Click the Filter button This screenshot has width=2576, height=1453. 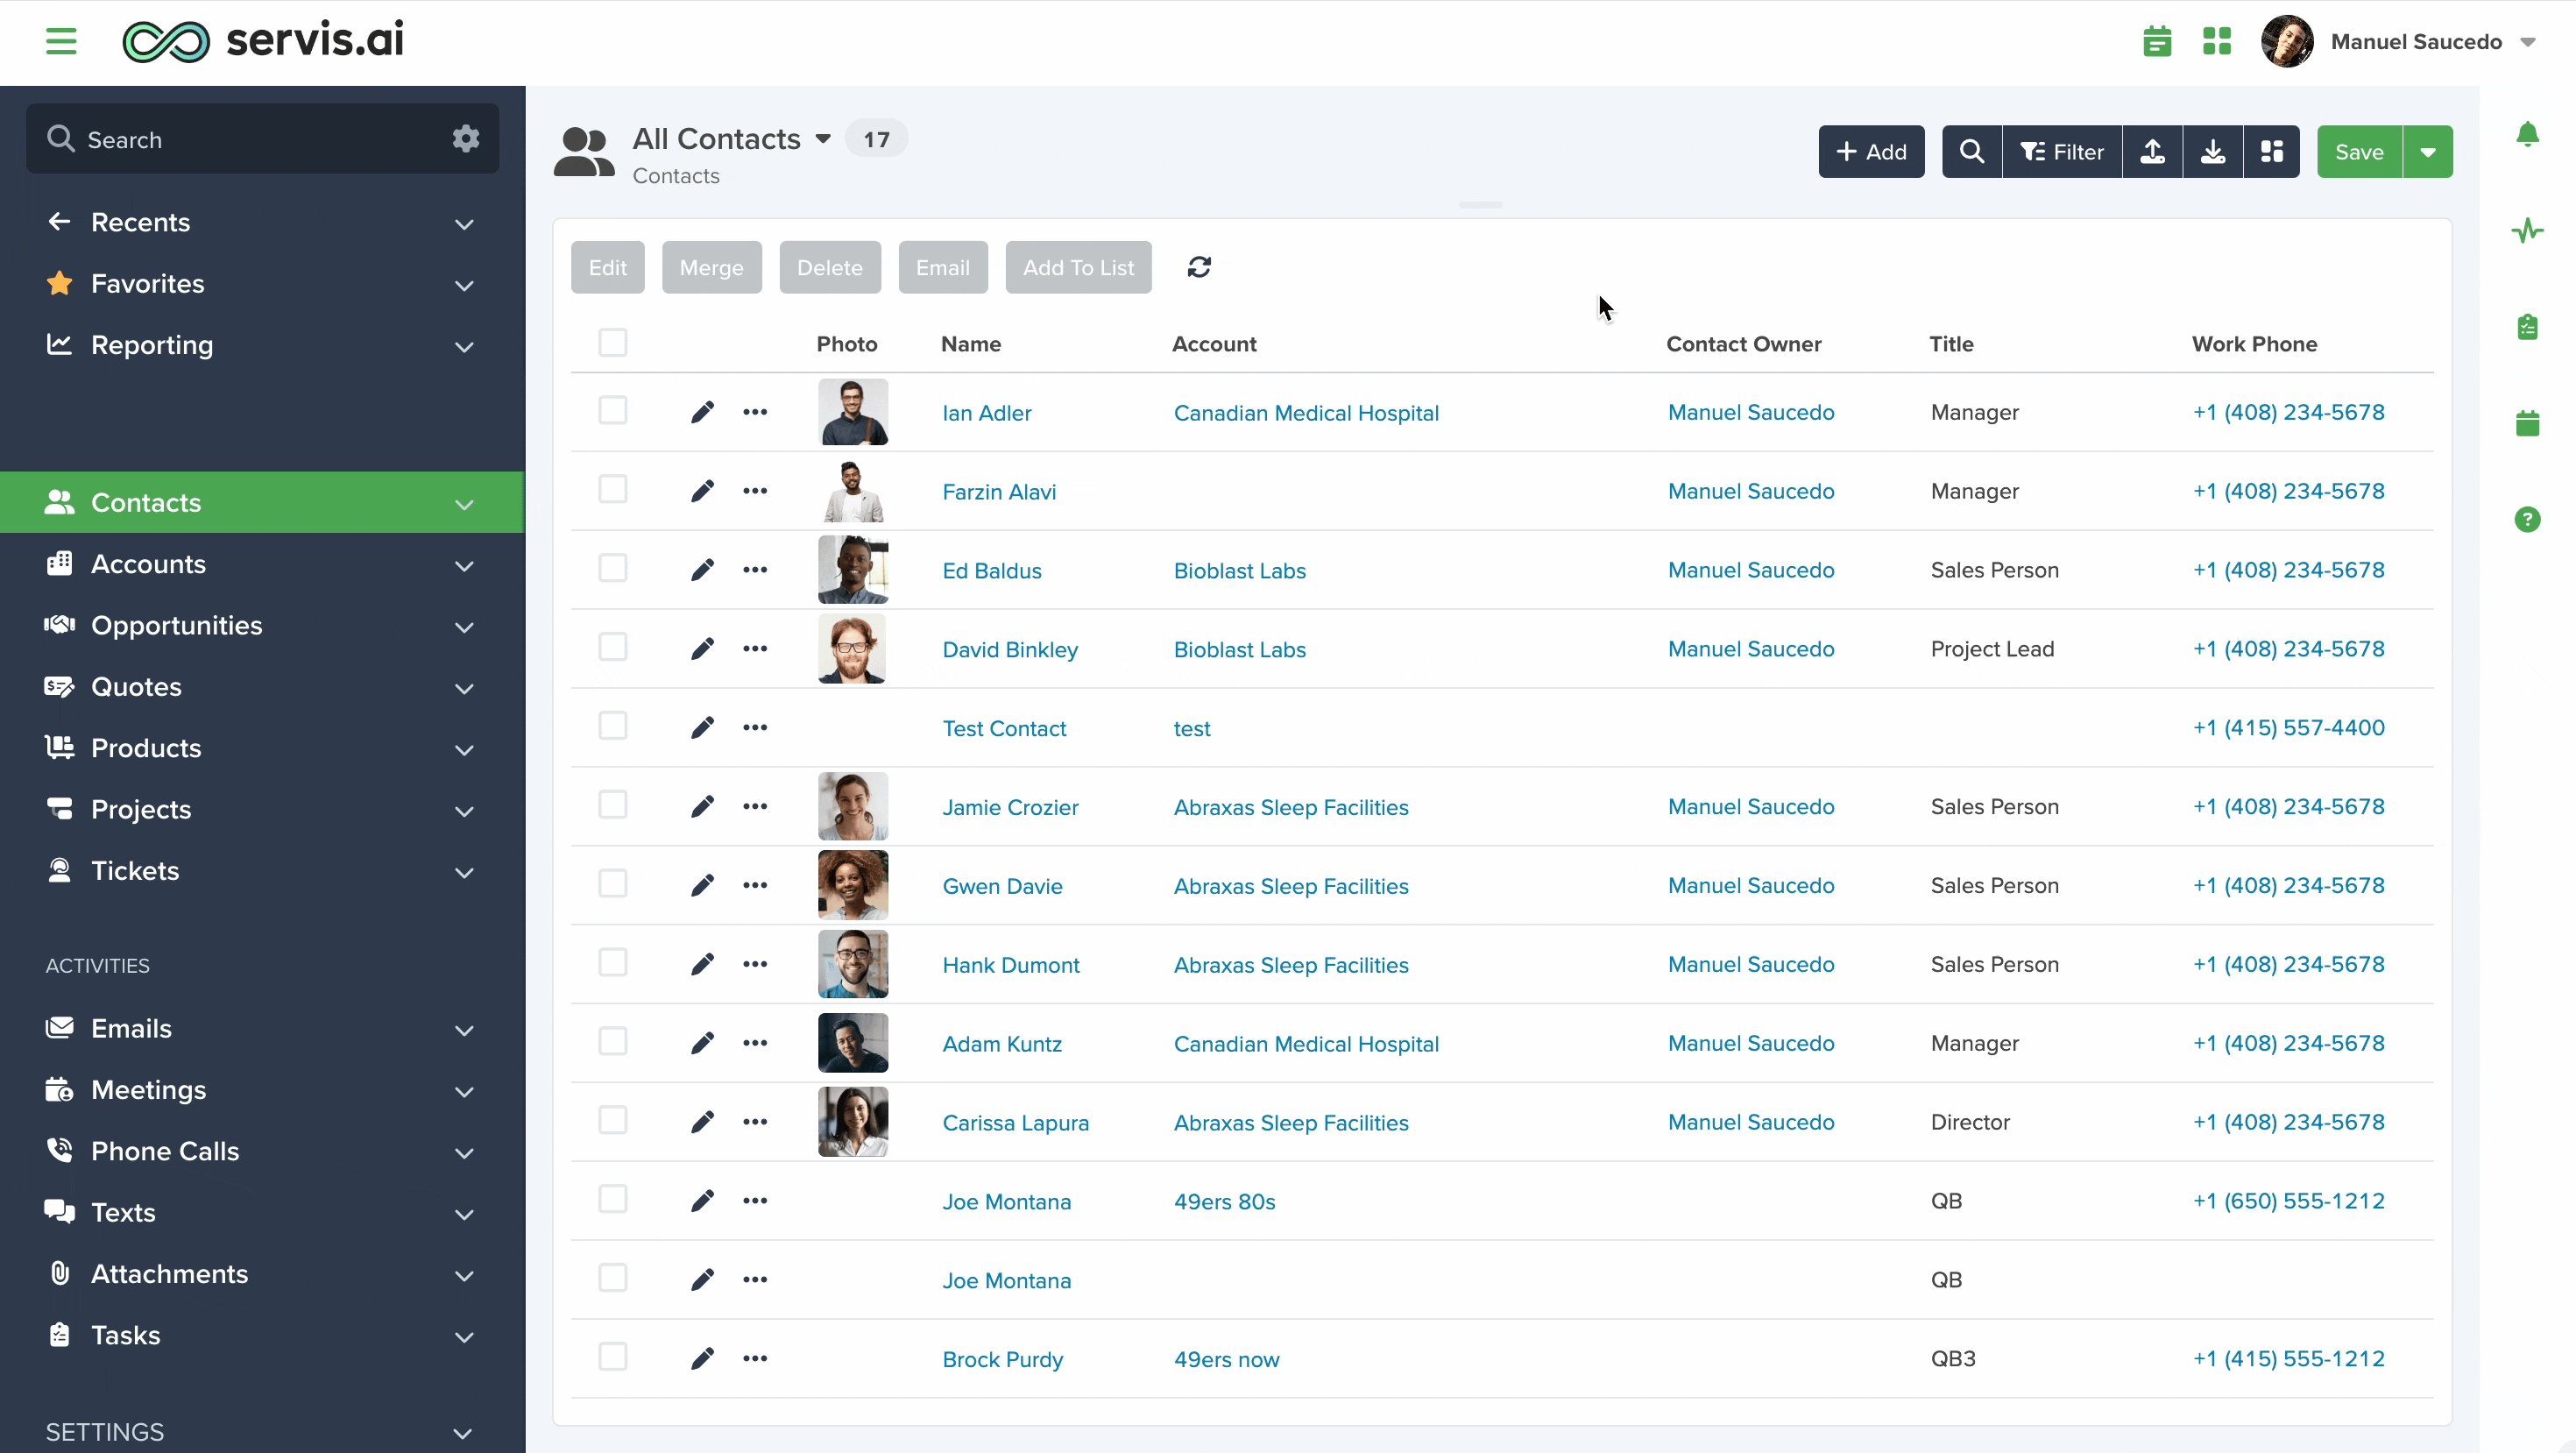(x=2062, y=152)
